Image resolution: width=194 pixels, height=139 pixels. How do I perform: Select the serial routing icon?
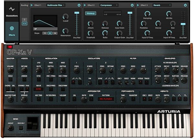tap(25, 24)
